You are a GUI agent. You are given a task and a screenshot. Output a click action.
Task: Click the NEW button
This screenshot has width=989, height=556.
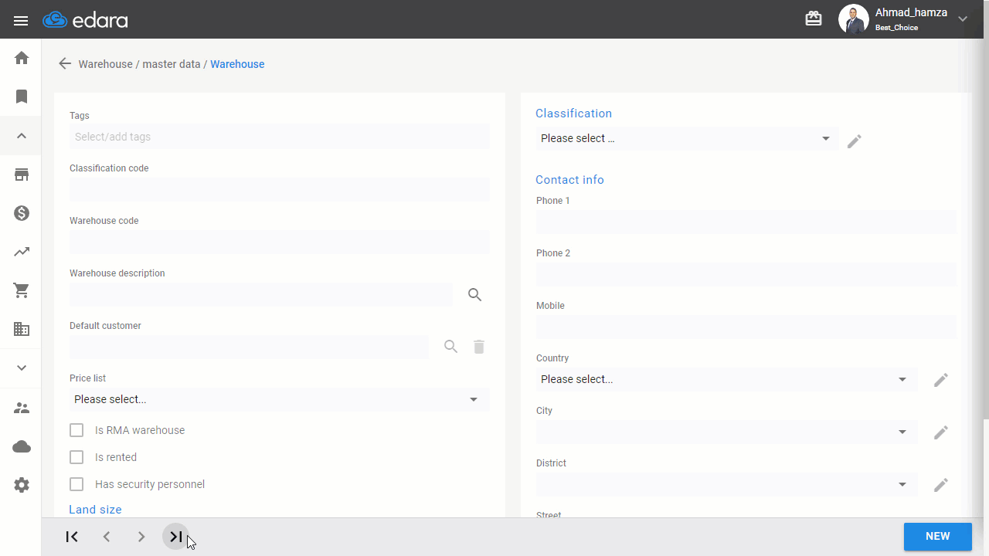(937, 537)
